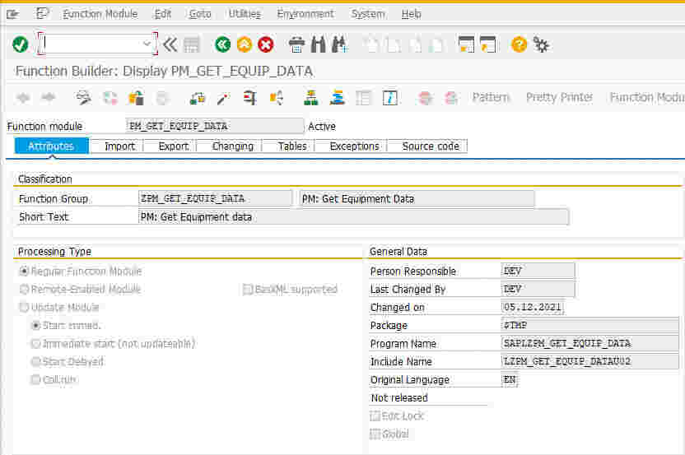Switch to the Changing tab
Viewport: 685px width, 455px height.
coord(232,146)
